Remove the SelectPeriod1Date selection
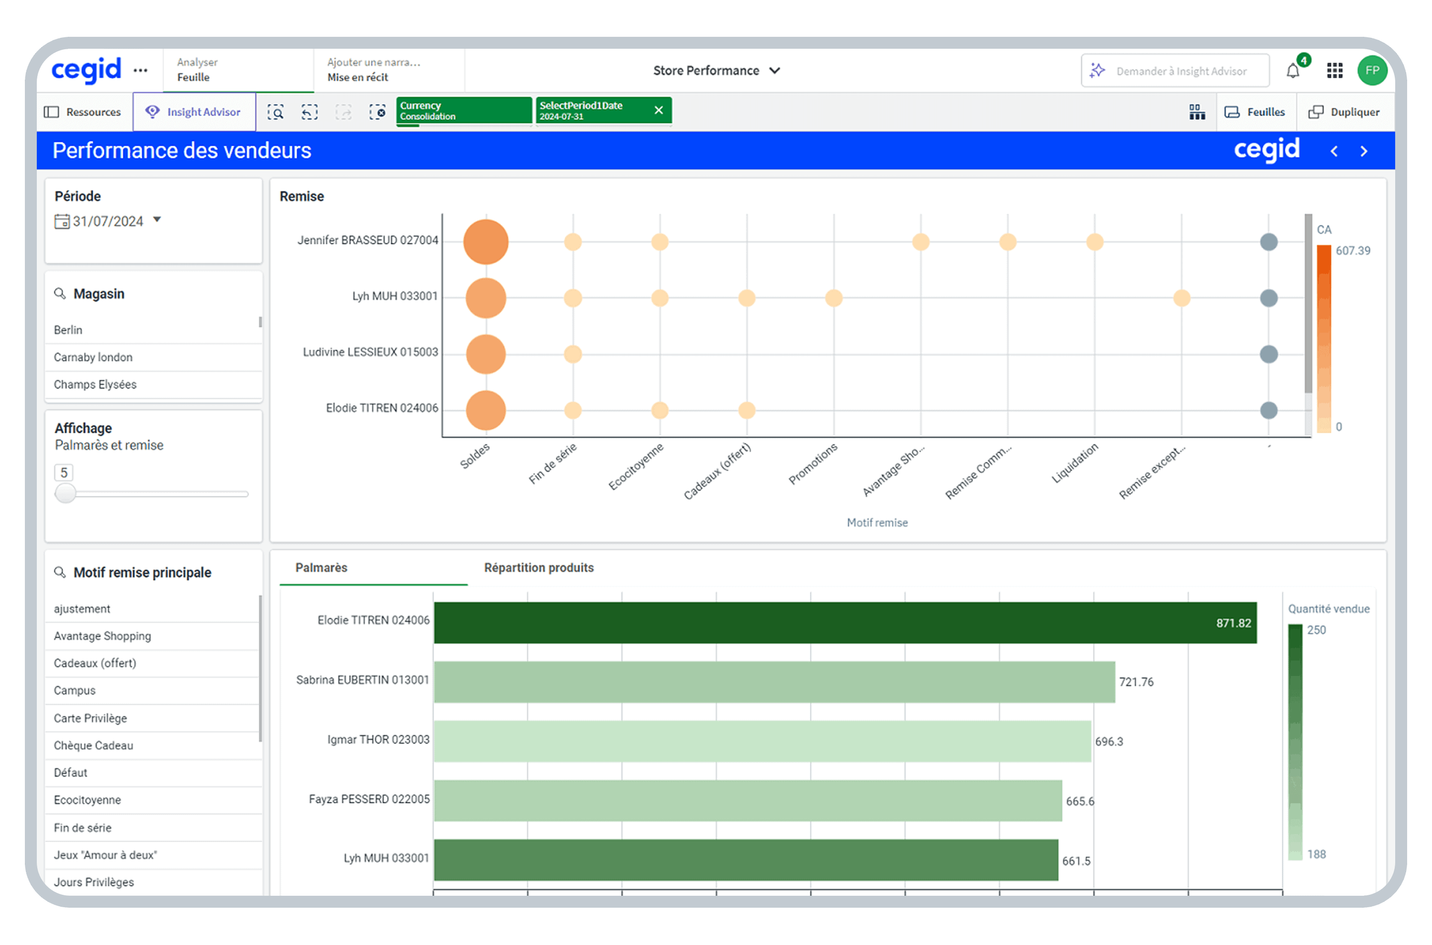 658,110
